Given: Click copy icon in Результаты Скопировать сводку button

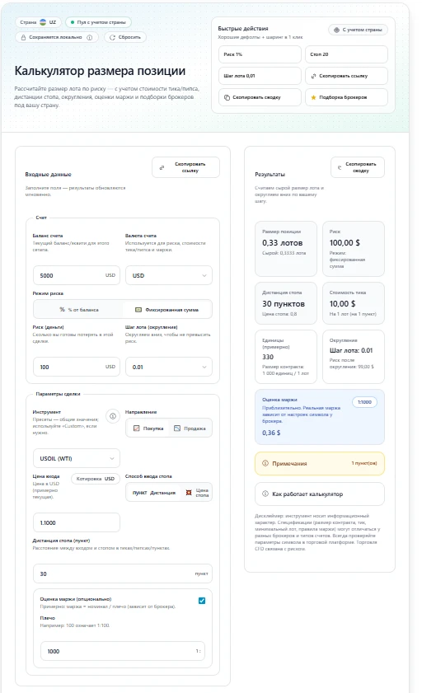Looking at the screenshot, I should click(x=340, y=167).
